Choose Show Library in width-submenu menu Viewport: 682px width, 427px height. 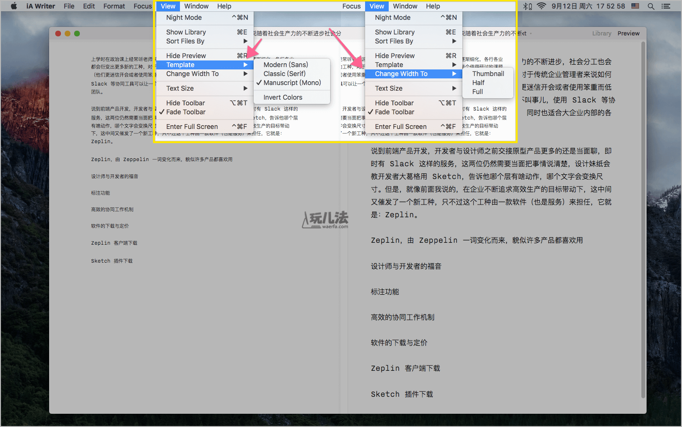point(413,32)
